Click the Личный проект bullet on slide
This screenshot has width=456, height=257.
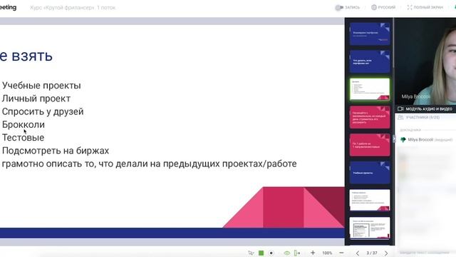tap(36, 99)
